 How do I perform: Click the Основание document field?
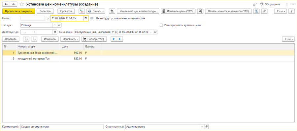112,32
